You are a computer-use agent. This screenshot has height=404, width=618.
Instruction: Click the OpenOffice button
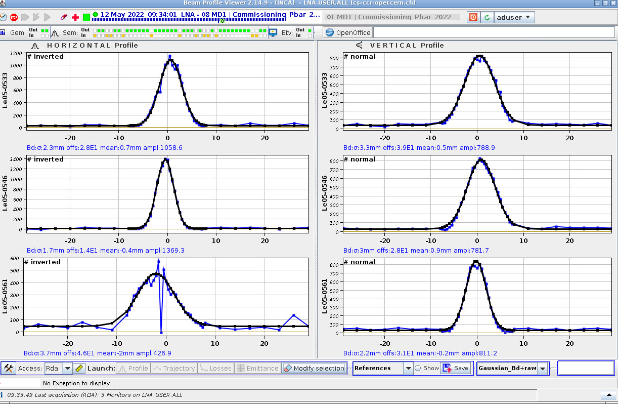pos(348,33)
